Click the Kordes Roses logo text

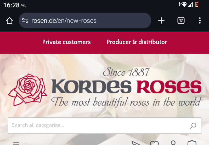(x=127, y=87)
